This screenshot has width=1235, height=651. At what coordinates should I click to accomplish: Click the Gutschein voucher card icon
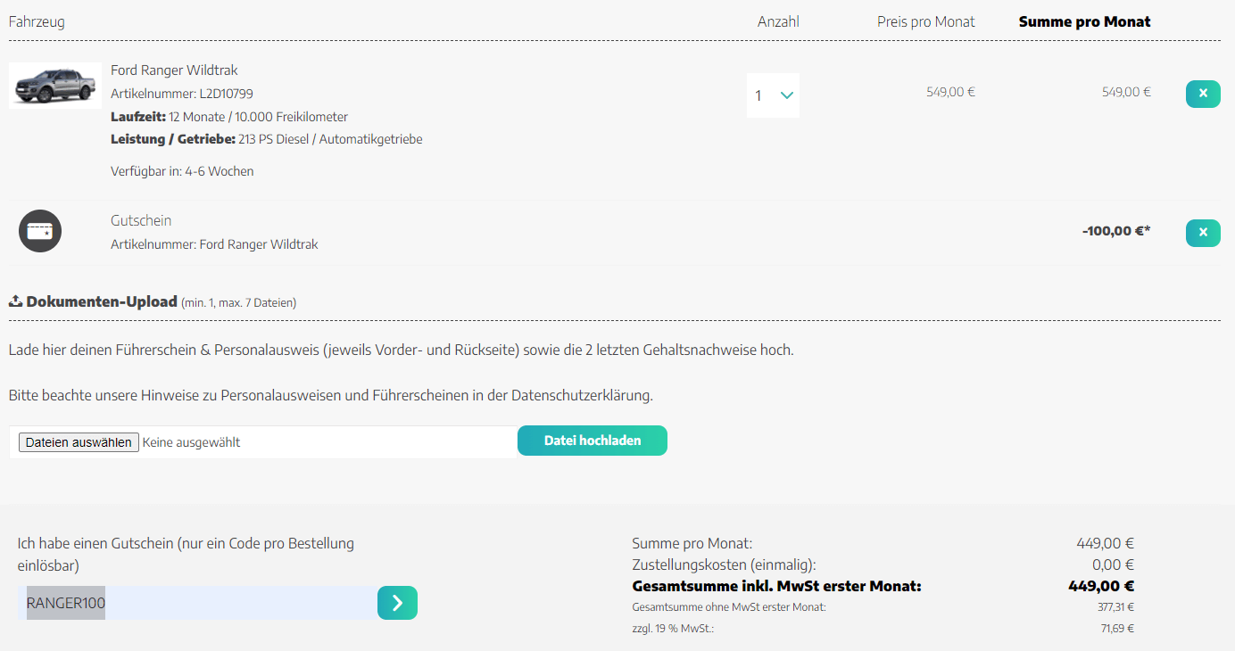pos(40,231)
